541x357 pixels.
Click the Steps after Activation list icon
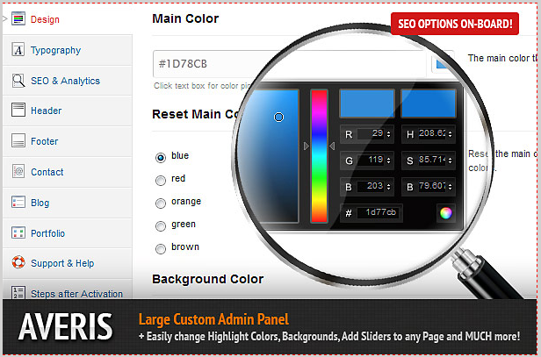18,292
